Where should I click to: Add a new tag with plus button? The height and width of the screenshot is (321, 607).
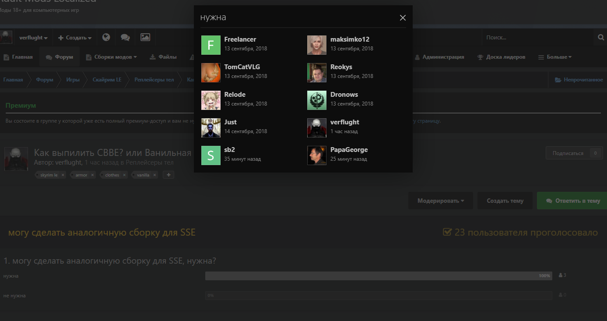point(168,175)
